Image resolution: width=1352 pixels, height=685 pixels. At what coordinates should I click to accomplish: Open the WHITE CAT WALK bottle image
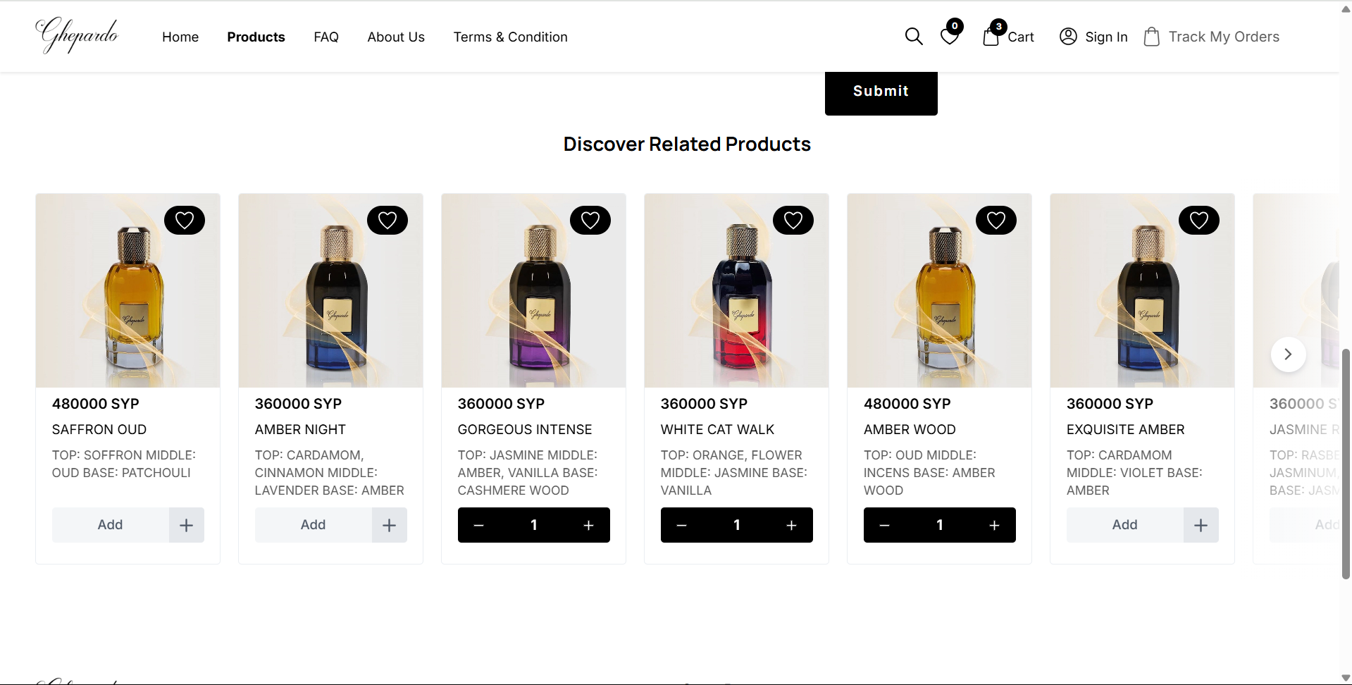[x=736, y=290]
